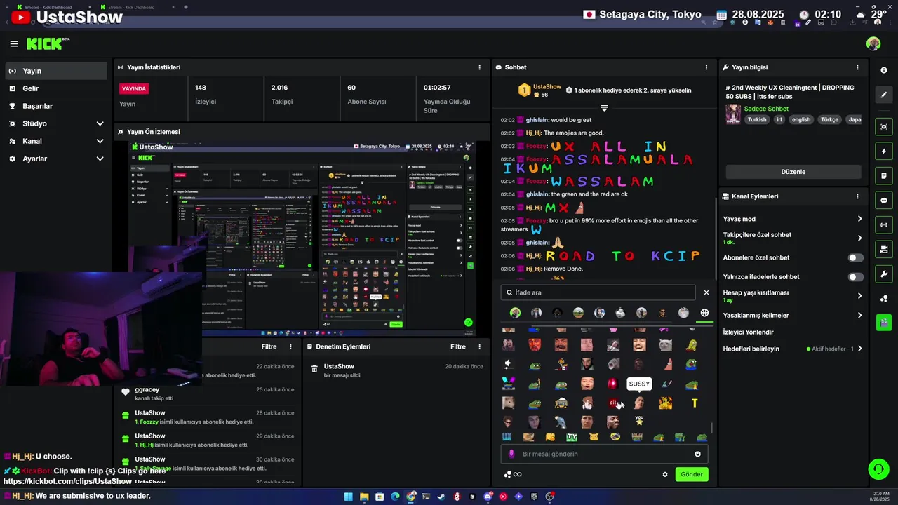The image size is (898, 505).
Task: Toggle the chat bubble panel in the right rail
Action: click(x=884, y=200)
